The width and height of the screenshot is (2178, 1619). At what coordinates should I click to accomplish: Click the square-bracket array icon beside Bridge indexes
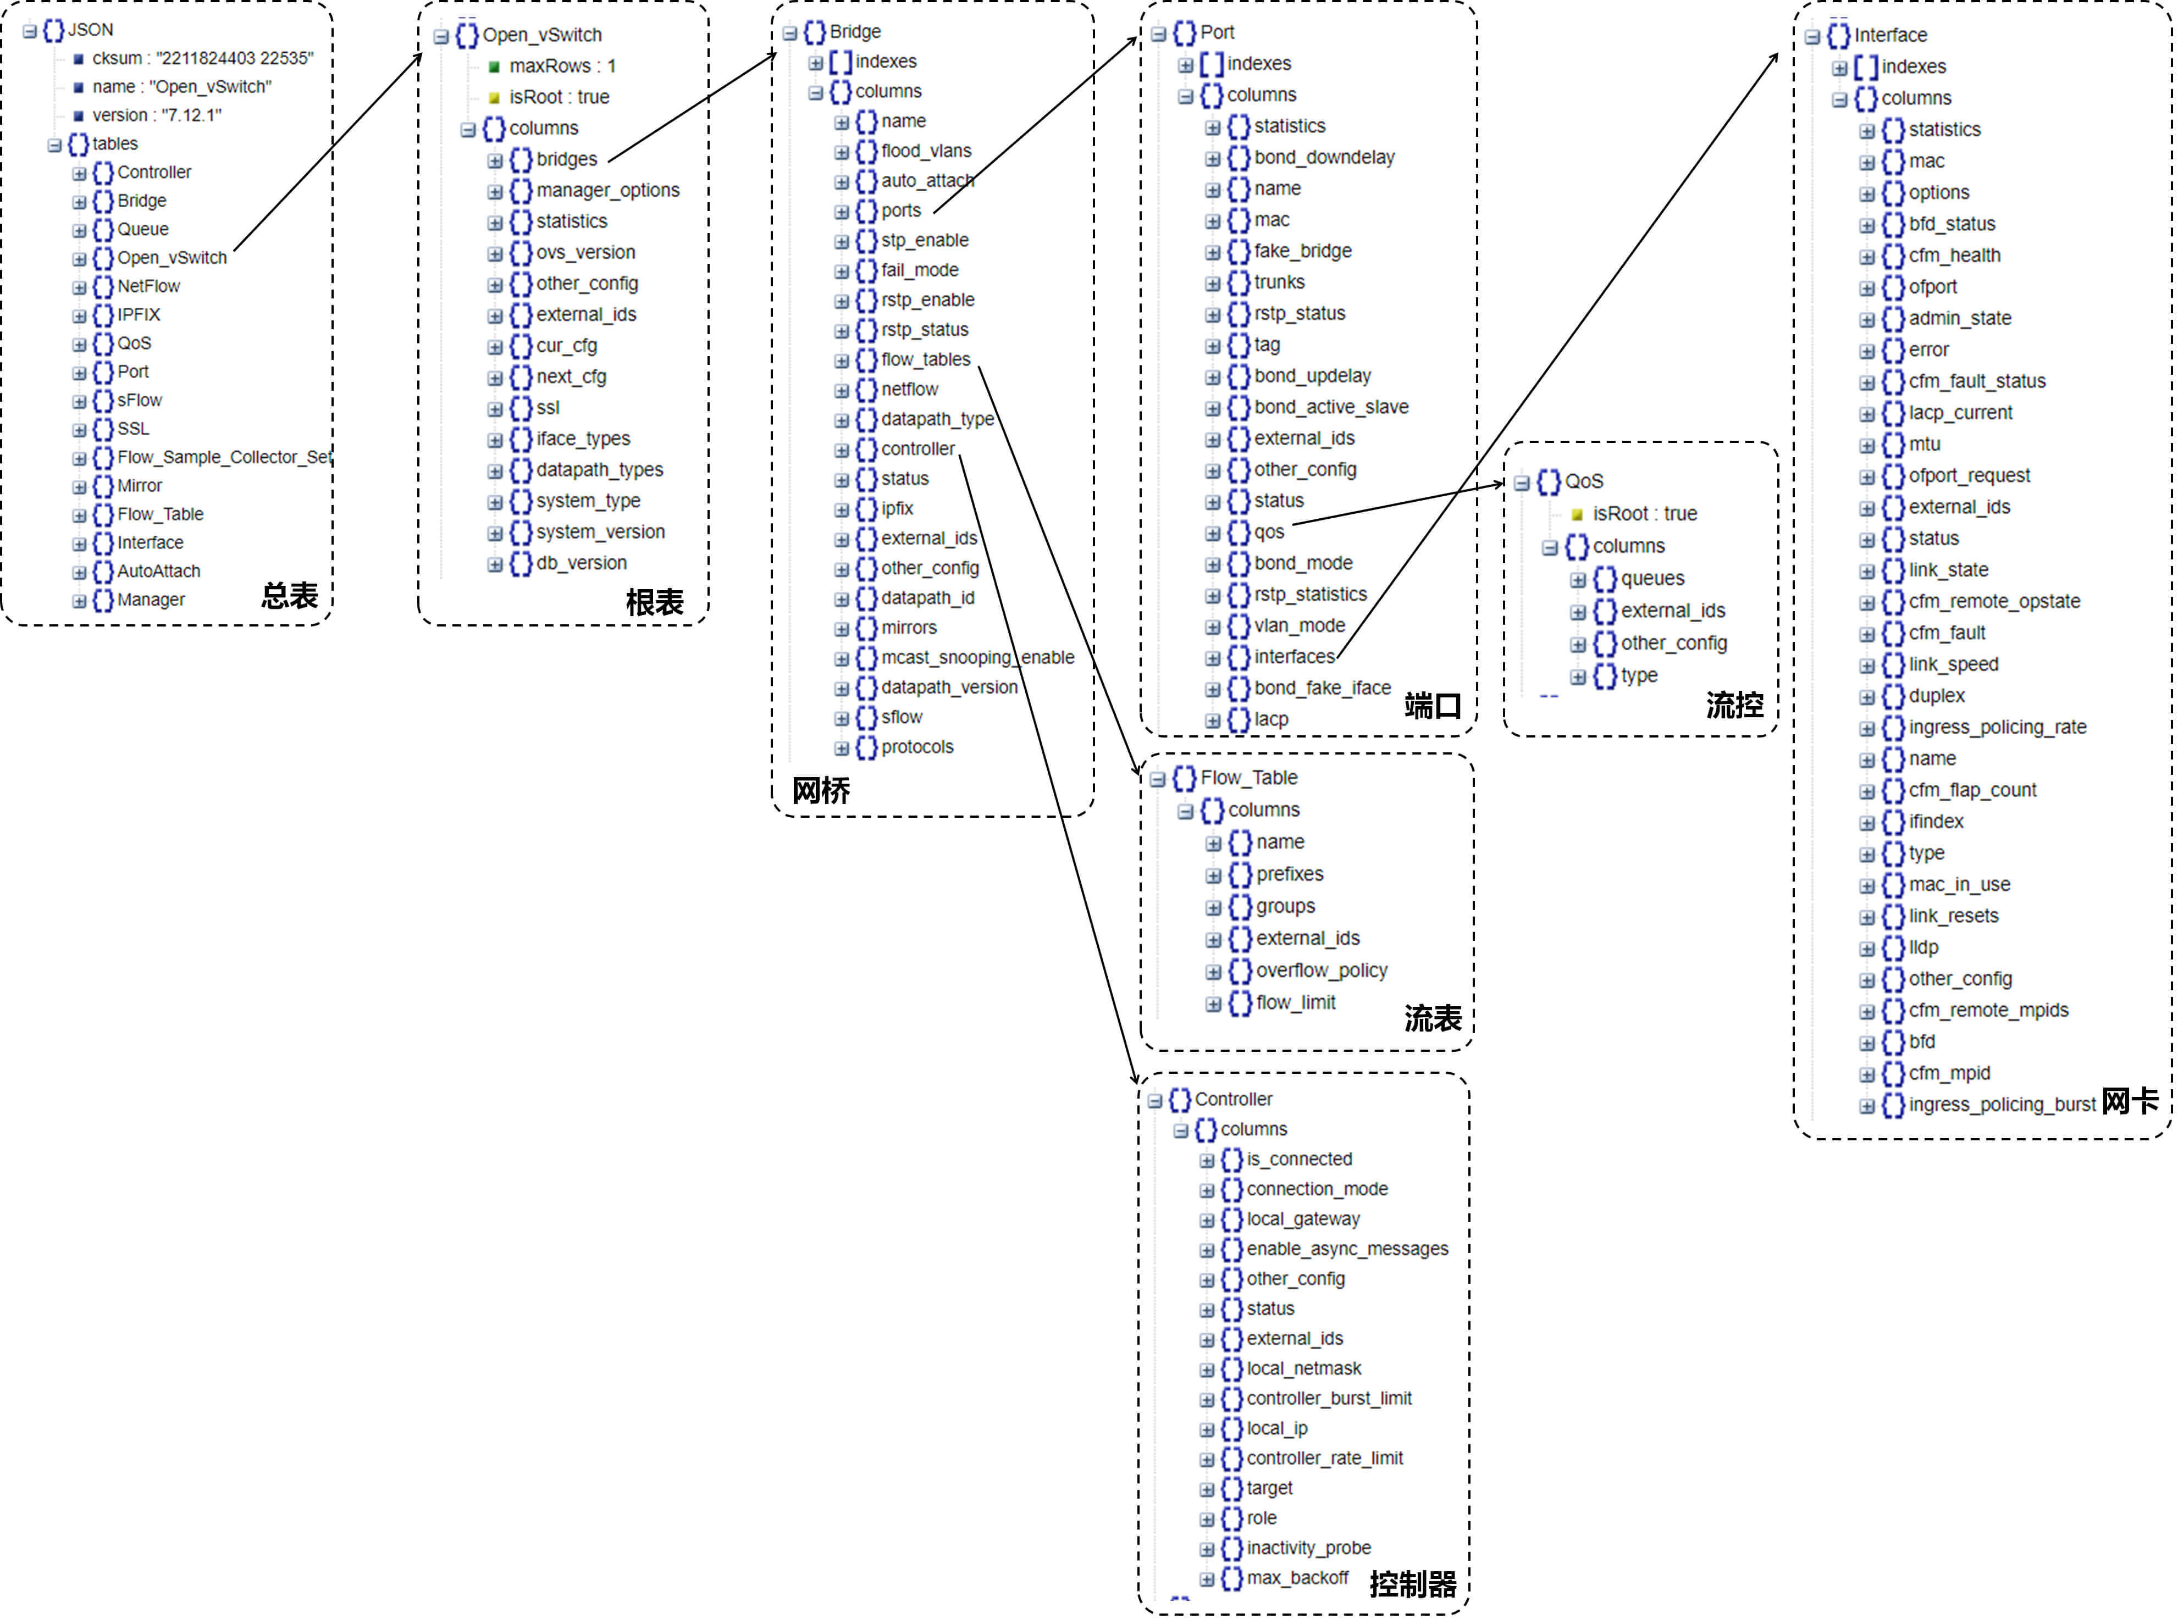(x=840, y=62)
